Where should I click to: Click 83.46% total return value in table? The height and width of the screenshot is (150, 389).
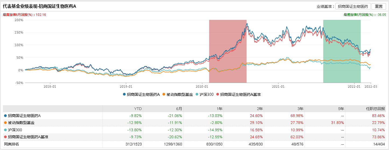[379, 116]
